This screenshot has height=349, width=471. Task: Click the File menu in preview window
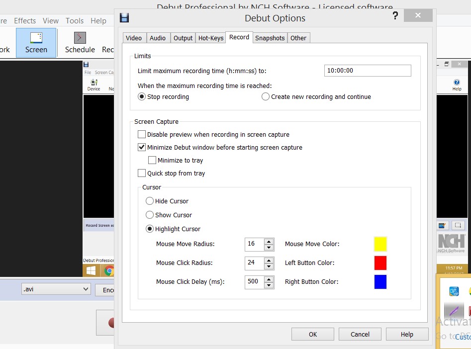(88, 73)
